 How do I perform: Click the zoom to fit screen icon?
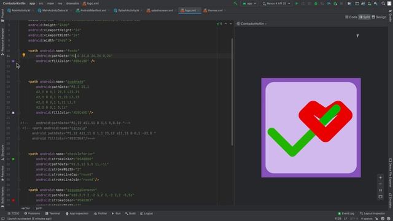[380, 196]
